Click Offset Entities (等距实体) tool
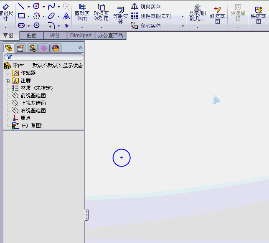 tap(120, 15)
